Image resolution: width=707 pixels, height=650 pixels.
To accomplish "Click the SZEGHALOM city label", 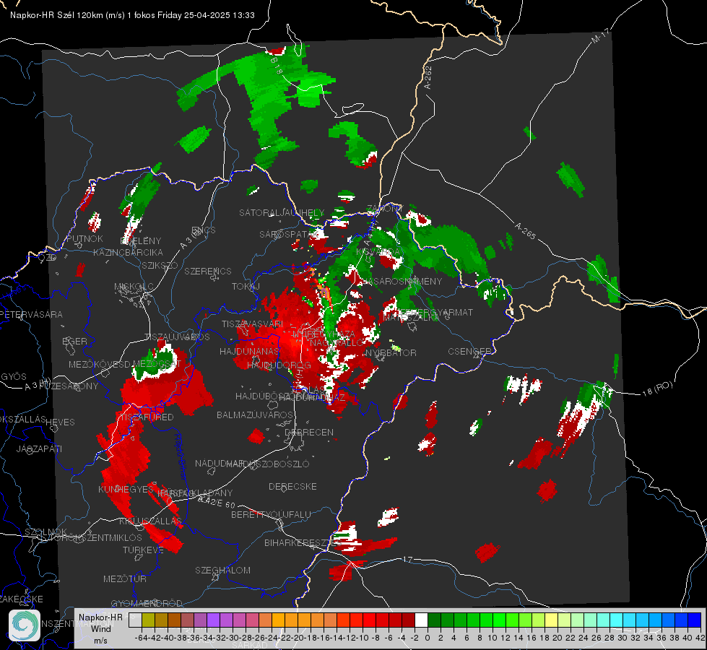I will pos(222,570).
